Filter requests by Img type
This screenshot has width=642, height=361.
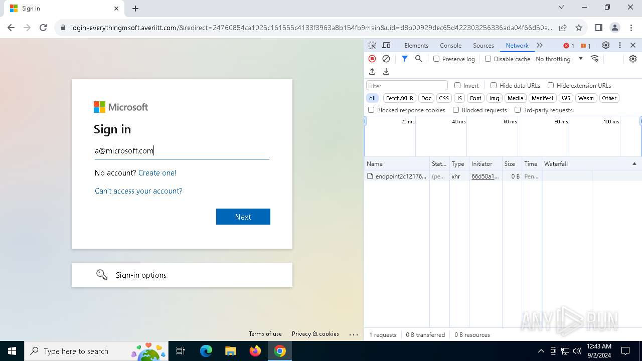(x=495, y=98)
